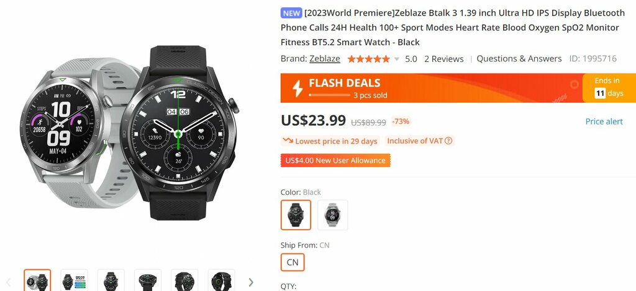Select the Silver color swatch

coord(333,215)
